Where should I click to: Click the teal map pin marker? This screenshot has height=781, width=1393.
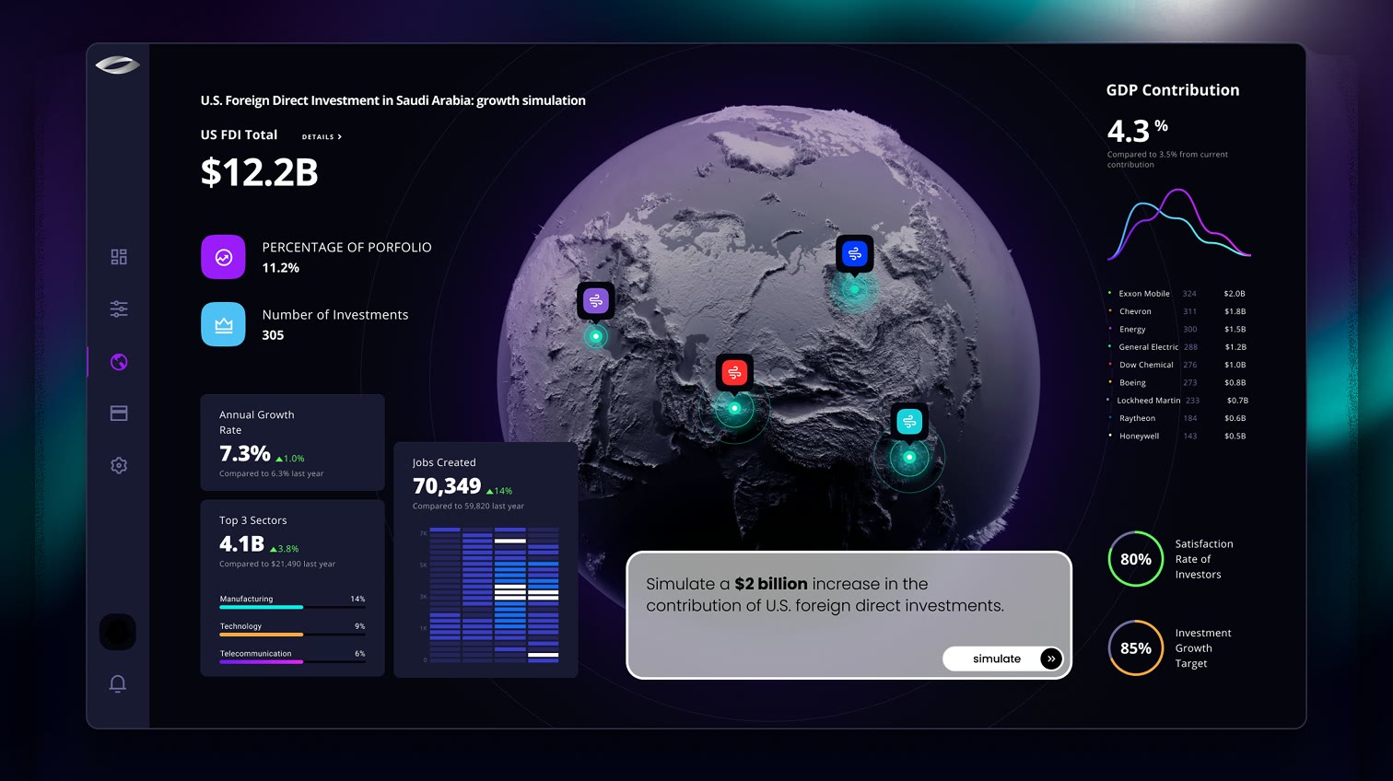[x=909, y=422]
